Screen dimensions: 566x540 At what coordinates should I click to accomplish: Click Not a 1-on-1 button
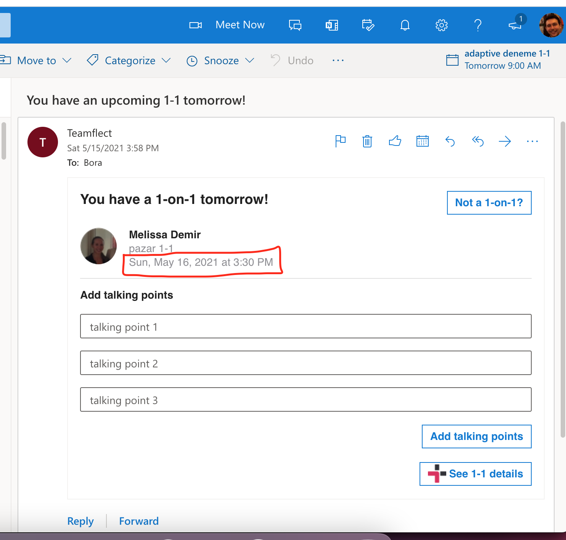point(489,203)
